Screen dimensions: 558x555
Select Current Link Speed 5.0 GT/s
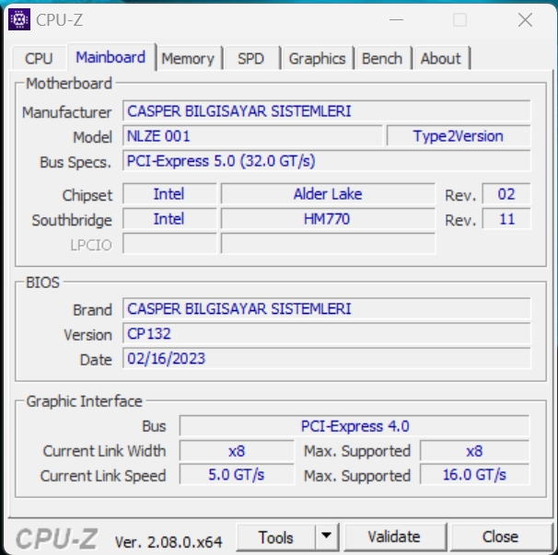pyautogui.click(x=237, y=475)
